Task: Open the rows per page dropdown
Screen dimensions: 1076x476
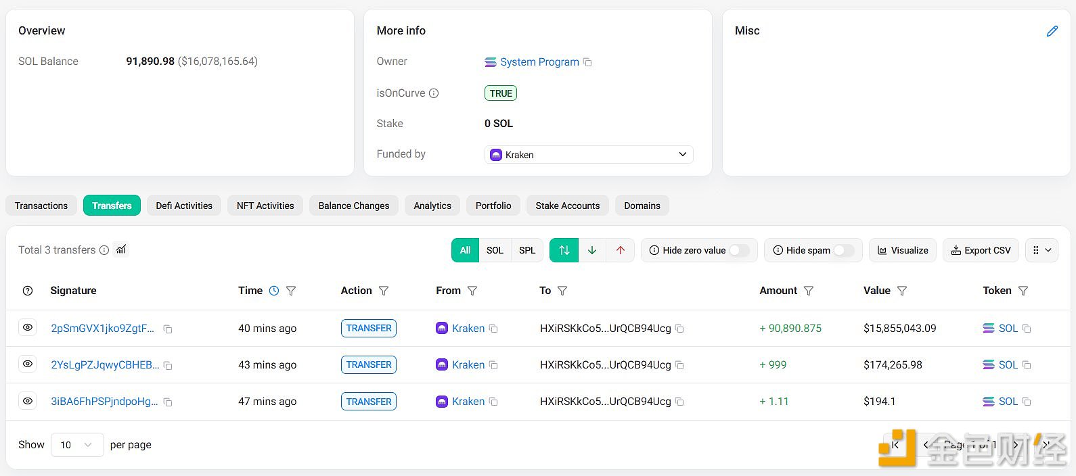Action: coord(76,445)
